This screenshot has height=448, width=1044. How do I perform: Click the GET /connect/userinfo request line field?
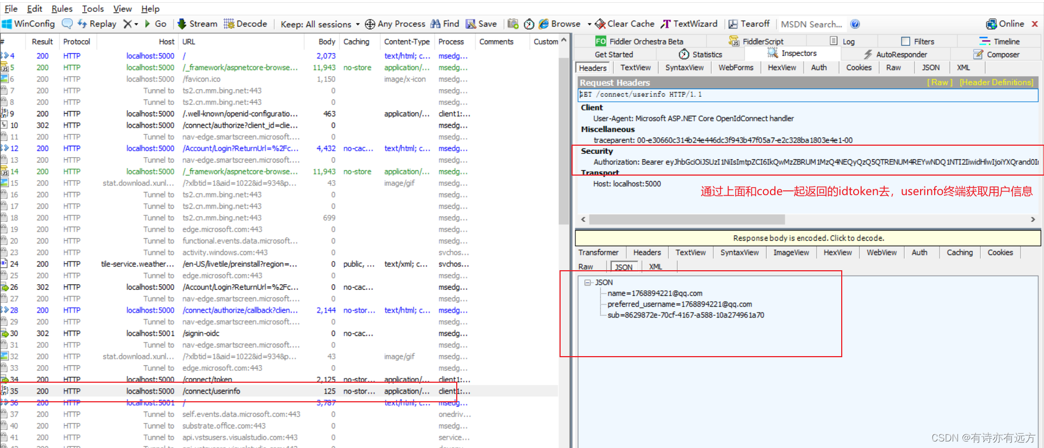(807, 95)
